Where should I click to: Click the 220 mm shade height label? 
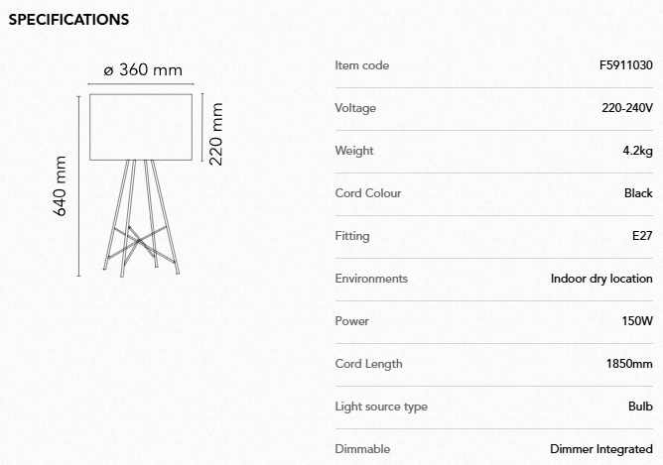point(216,132)
